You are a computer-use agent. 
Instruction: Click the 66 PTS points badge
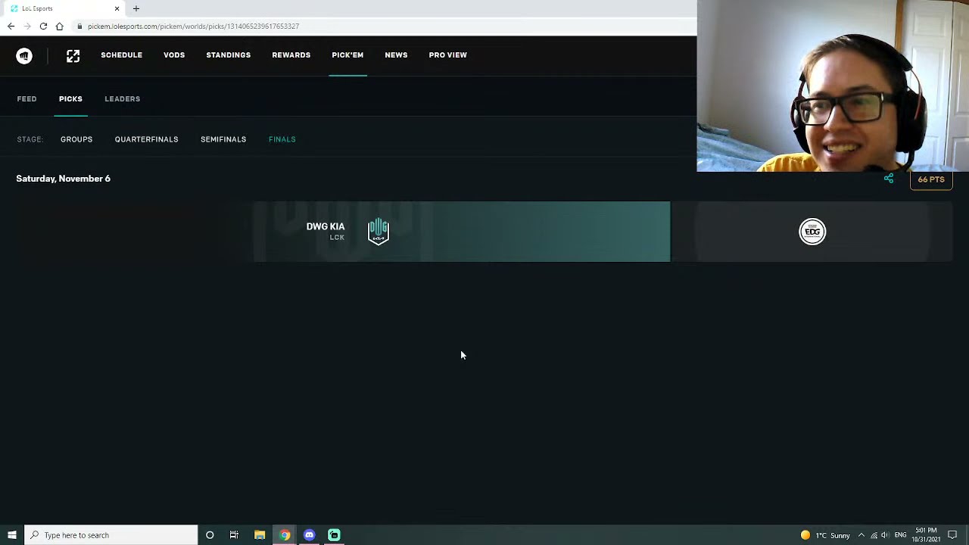tap(931, 179)
